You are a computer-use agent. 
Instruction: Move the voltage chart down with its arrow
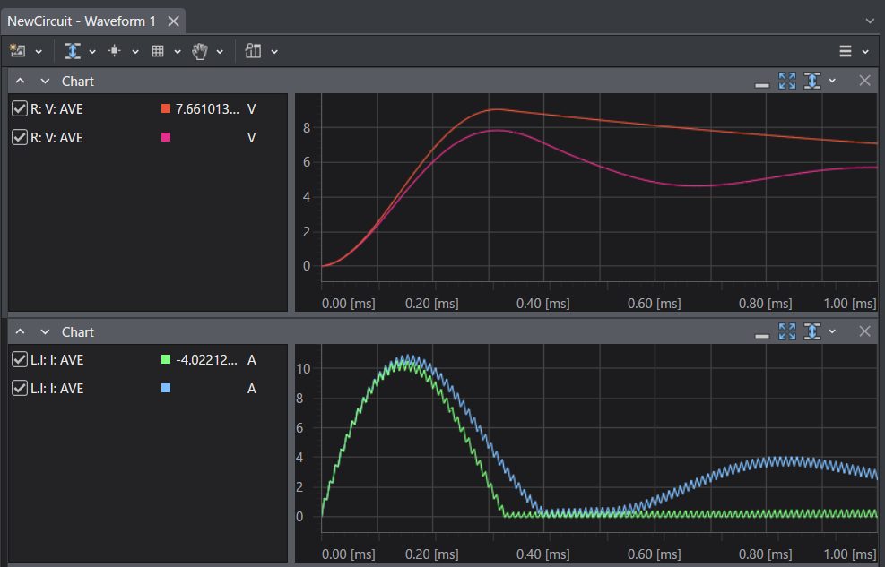click(45, 82)
